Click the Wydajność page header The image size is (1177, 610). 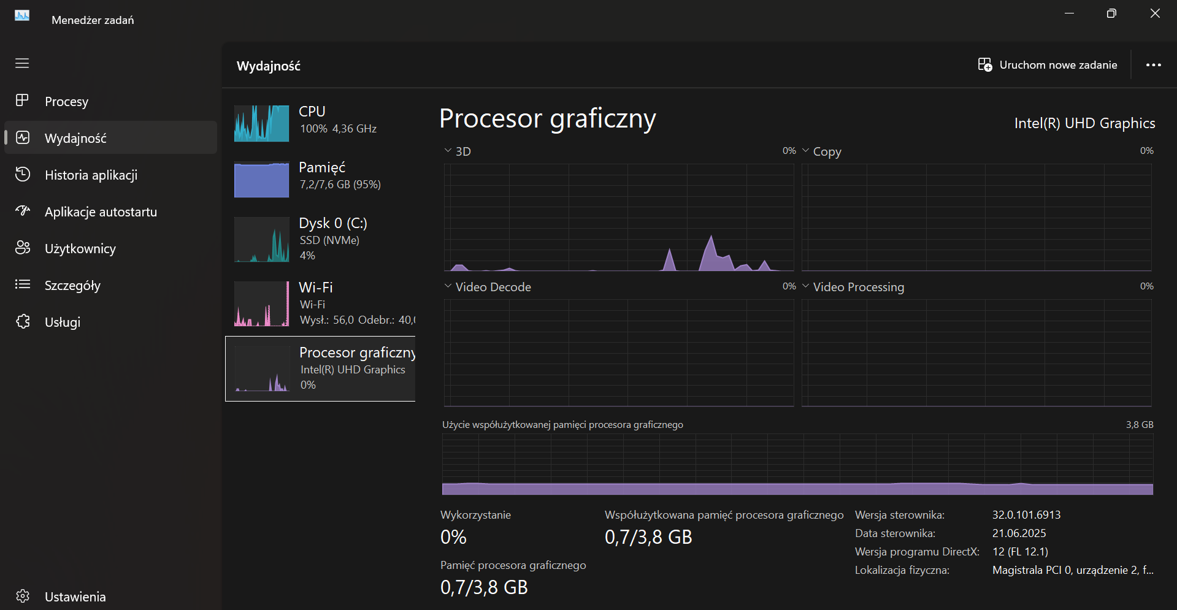(269, 66)
